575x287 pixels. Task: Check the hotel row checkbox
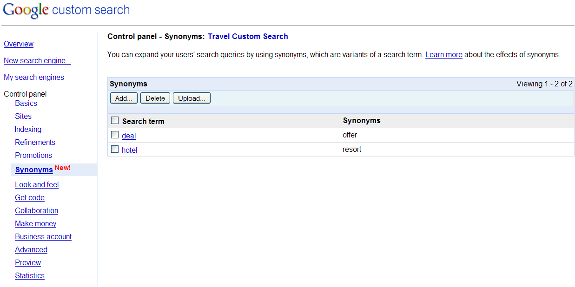(115, 149)
